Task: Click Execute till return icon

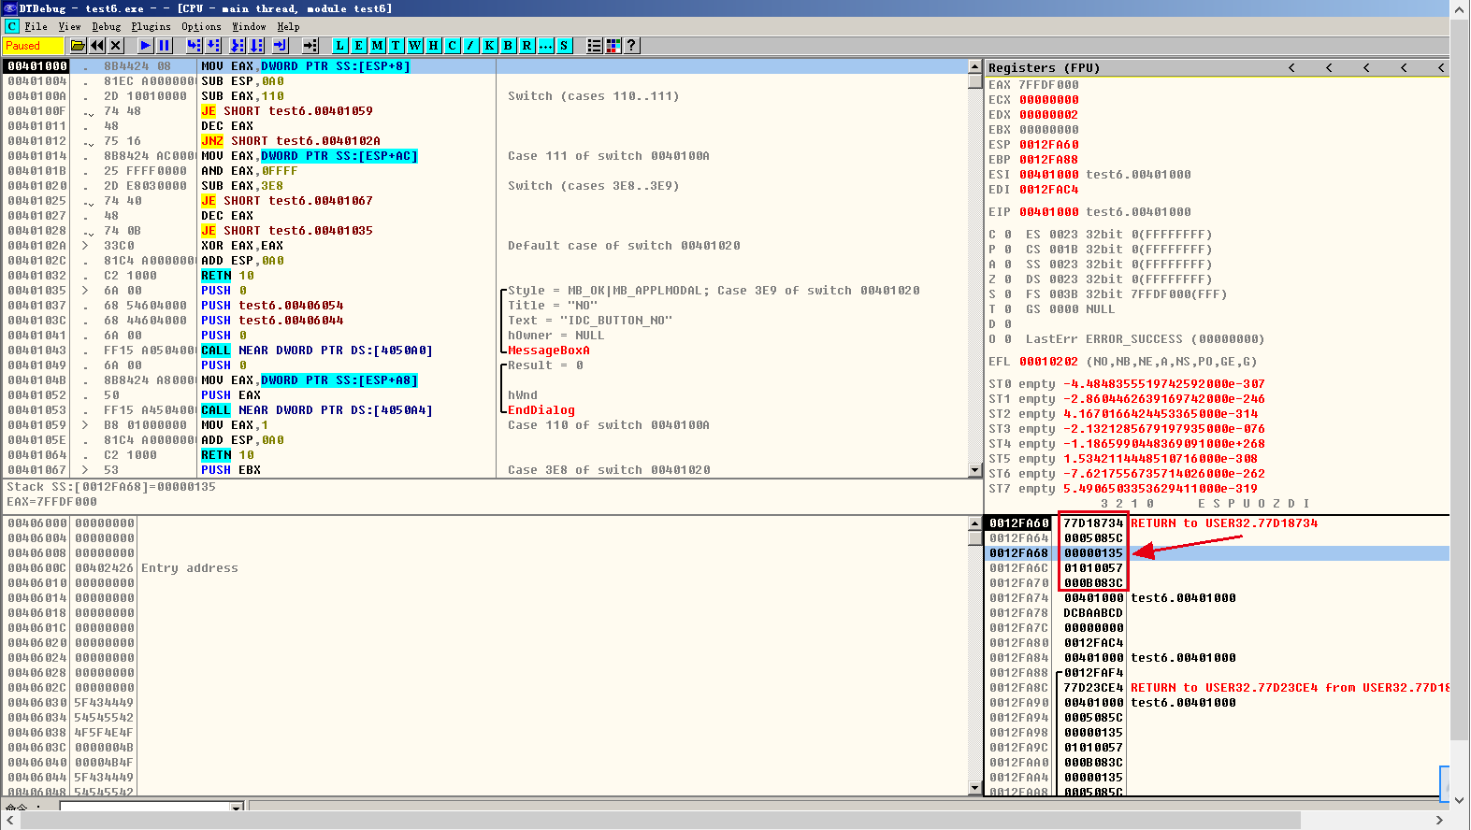Action: click(281, 45)
